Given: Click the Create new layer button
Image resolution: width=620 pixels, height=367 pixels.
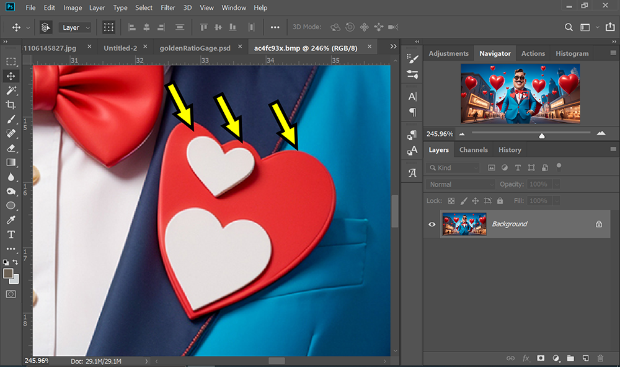Looking at the screenshot, I should click(x=585, y=358).
